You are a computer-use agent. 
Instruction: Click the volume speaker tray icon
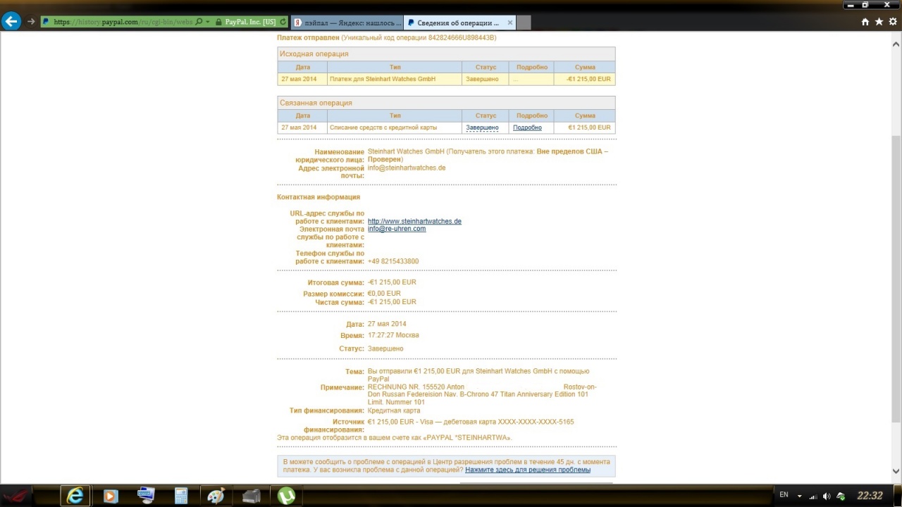pyautogui.click(x=827, y=496)
